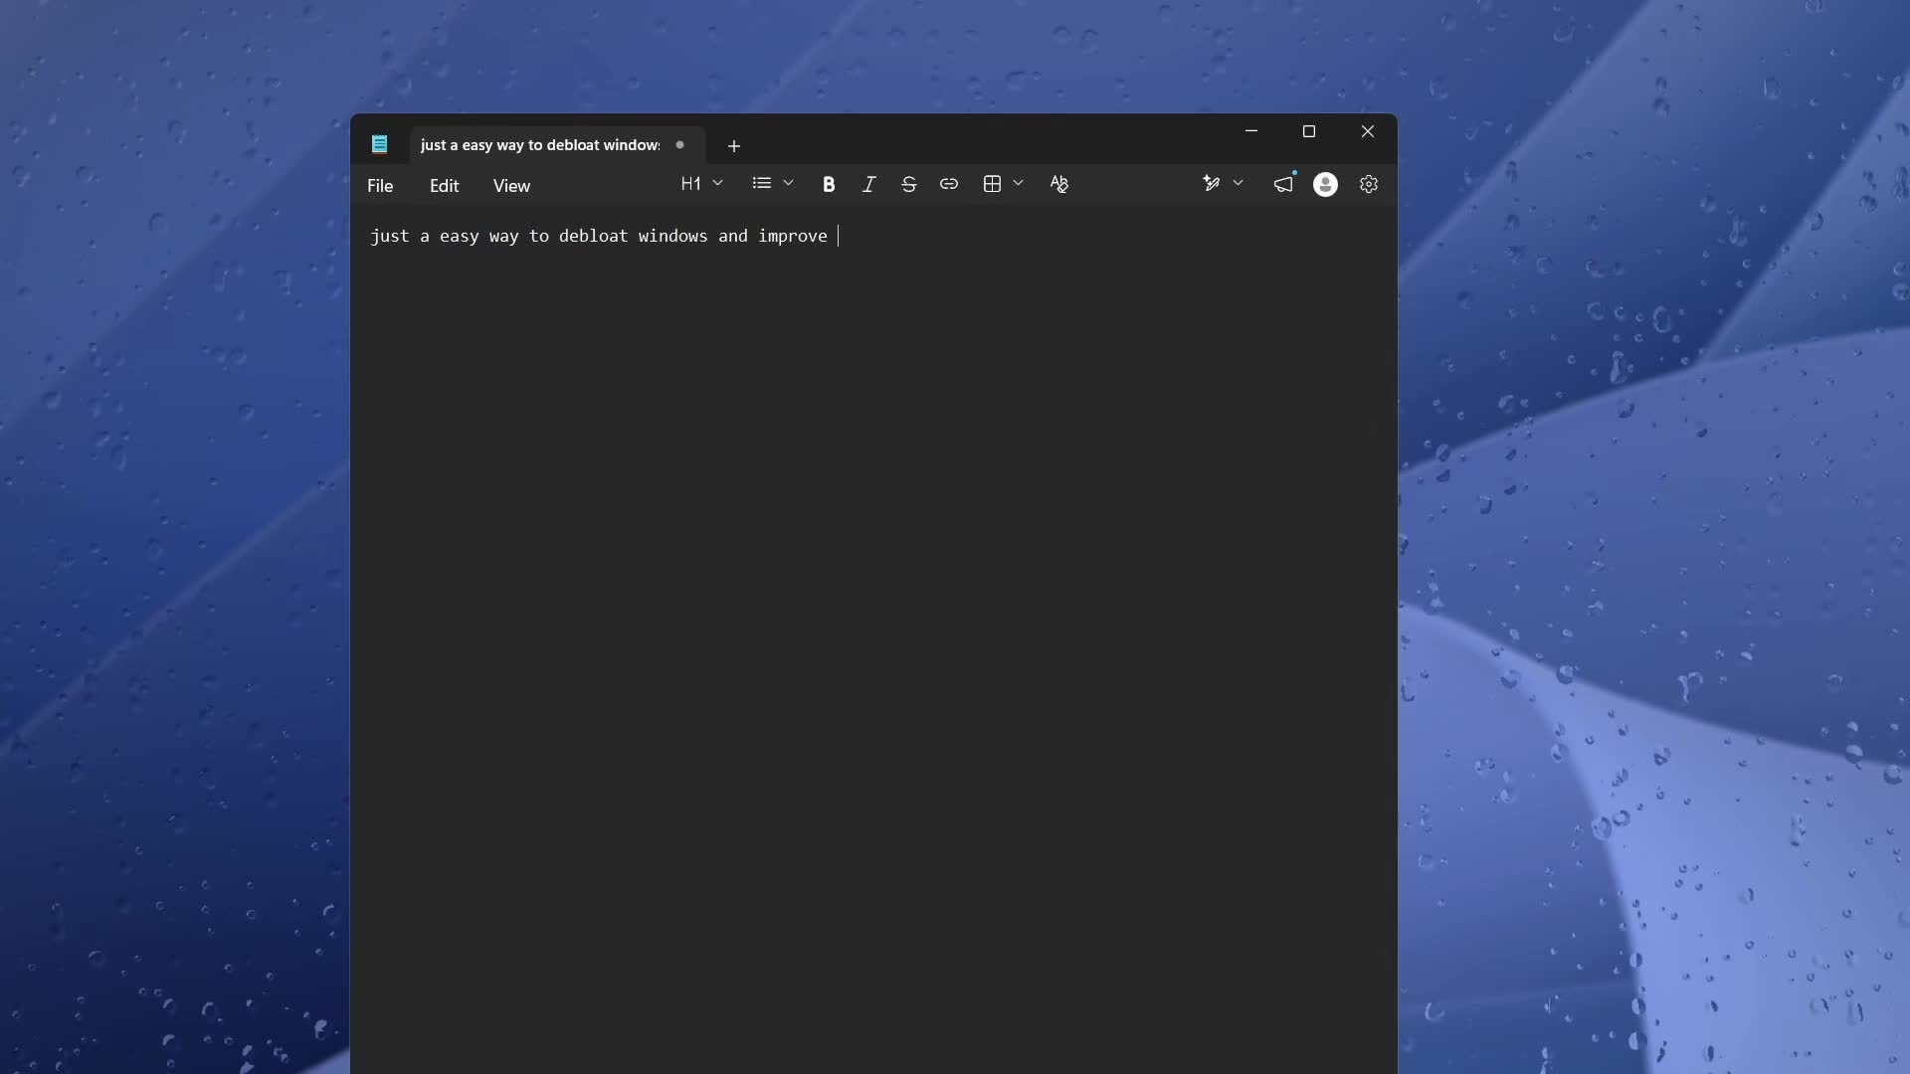
Task: Expand the list style dropdown arrow
Action: 788,183
